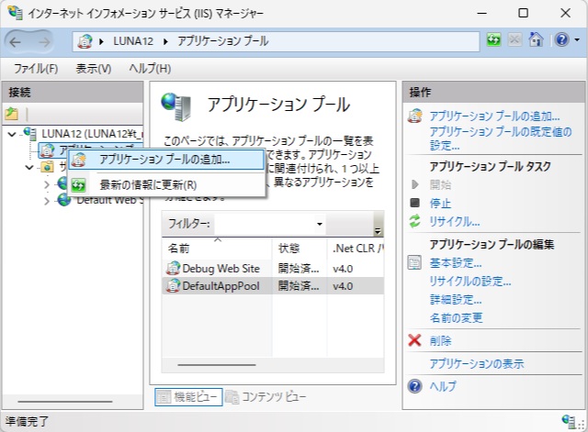This screenshot has height=432, width=588.
Task: Select アプリケーション プール in the breadcrumb
Action: point(222,41)
